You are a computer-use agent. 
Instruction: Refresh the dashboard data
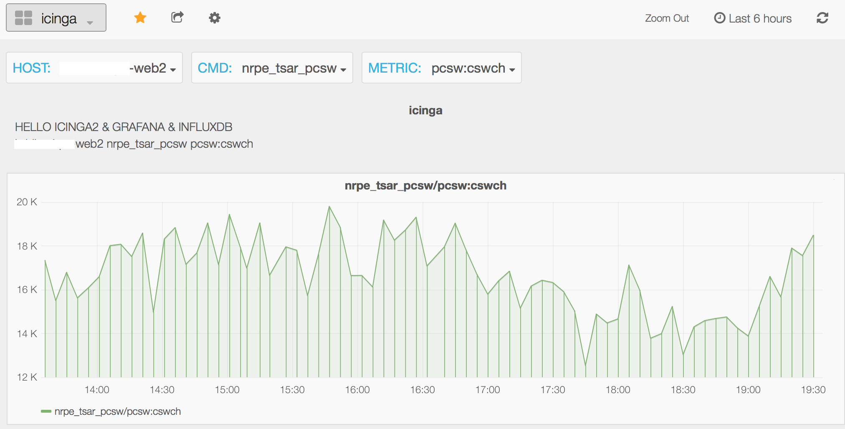pos(822,18)
